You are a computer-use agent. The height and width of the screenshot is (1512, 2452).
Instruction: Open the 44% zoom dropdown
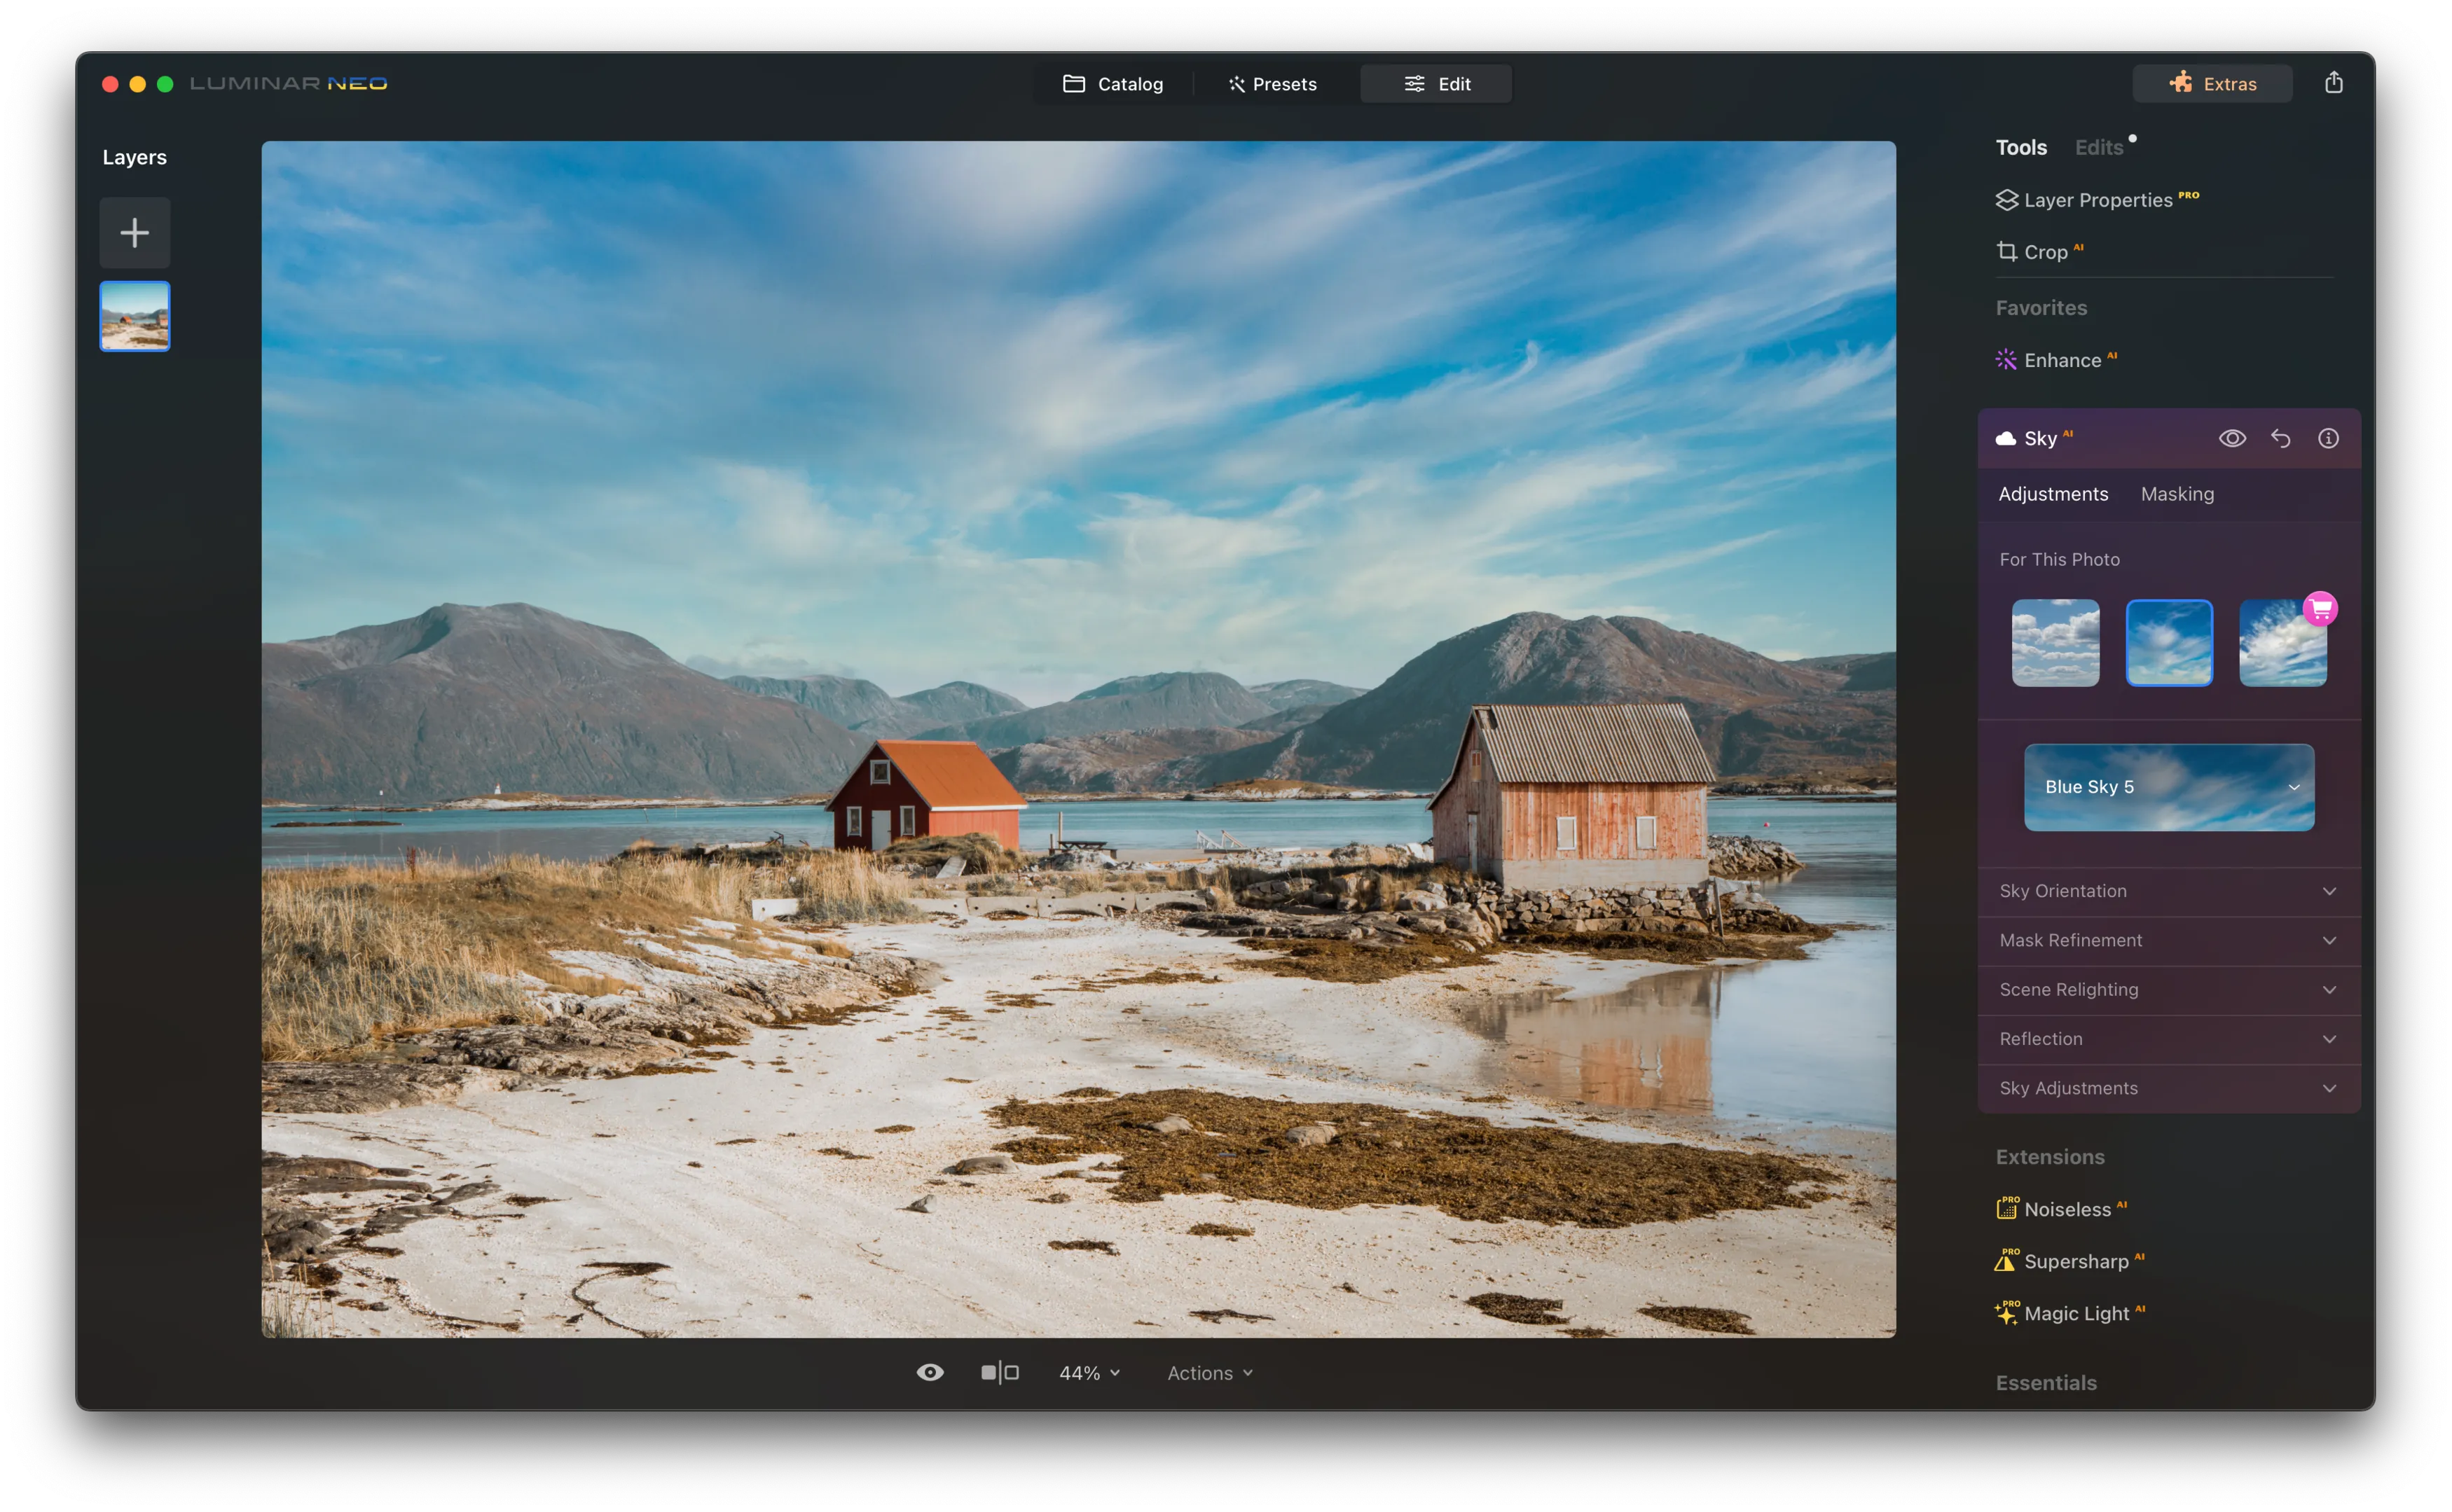1089,1372
